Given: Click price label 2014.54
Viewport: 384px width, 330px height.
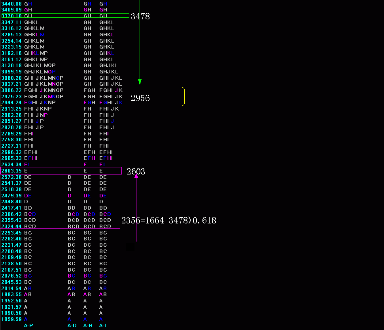Looking at the screenshot, I should (x=11, y=289).
